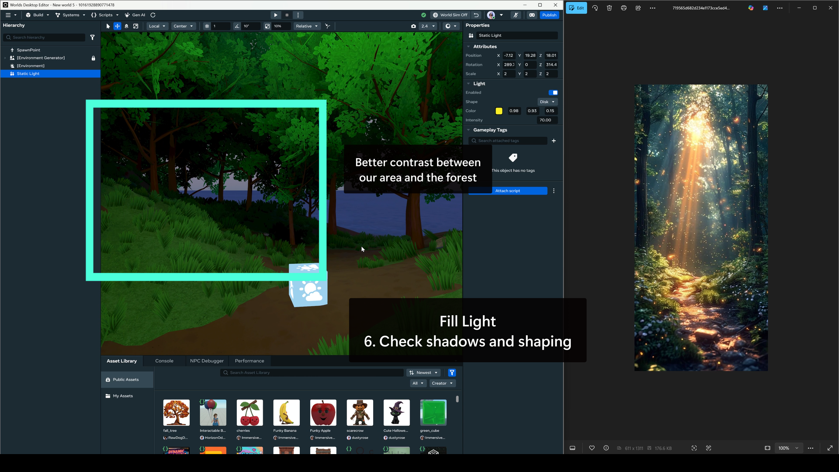This screenshot has width=839, height=472.
Task: Click the camera speed icon
Action: (x=413, y=26)
